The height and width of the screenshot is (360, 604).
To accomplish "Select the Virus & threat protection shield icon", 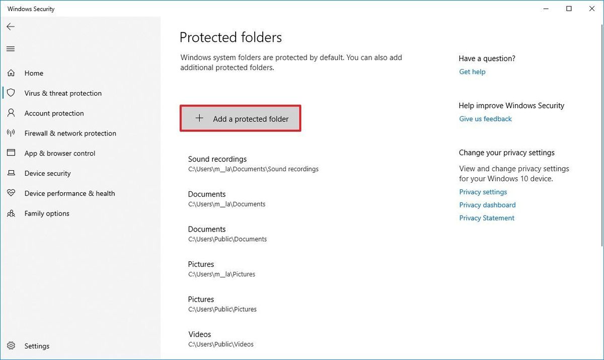I will pyautogui.click(x=11, y=93).
